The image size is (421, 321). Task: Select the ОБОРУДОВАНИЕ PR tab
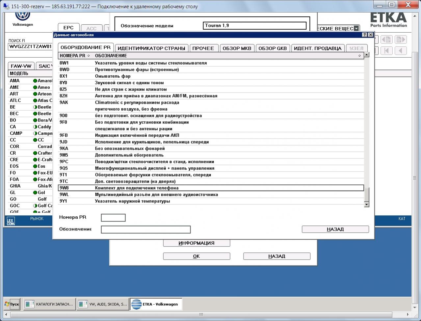click(86, 47)
